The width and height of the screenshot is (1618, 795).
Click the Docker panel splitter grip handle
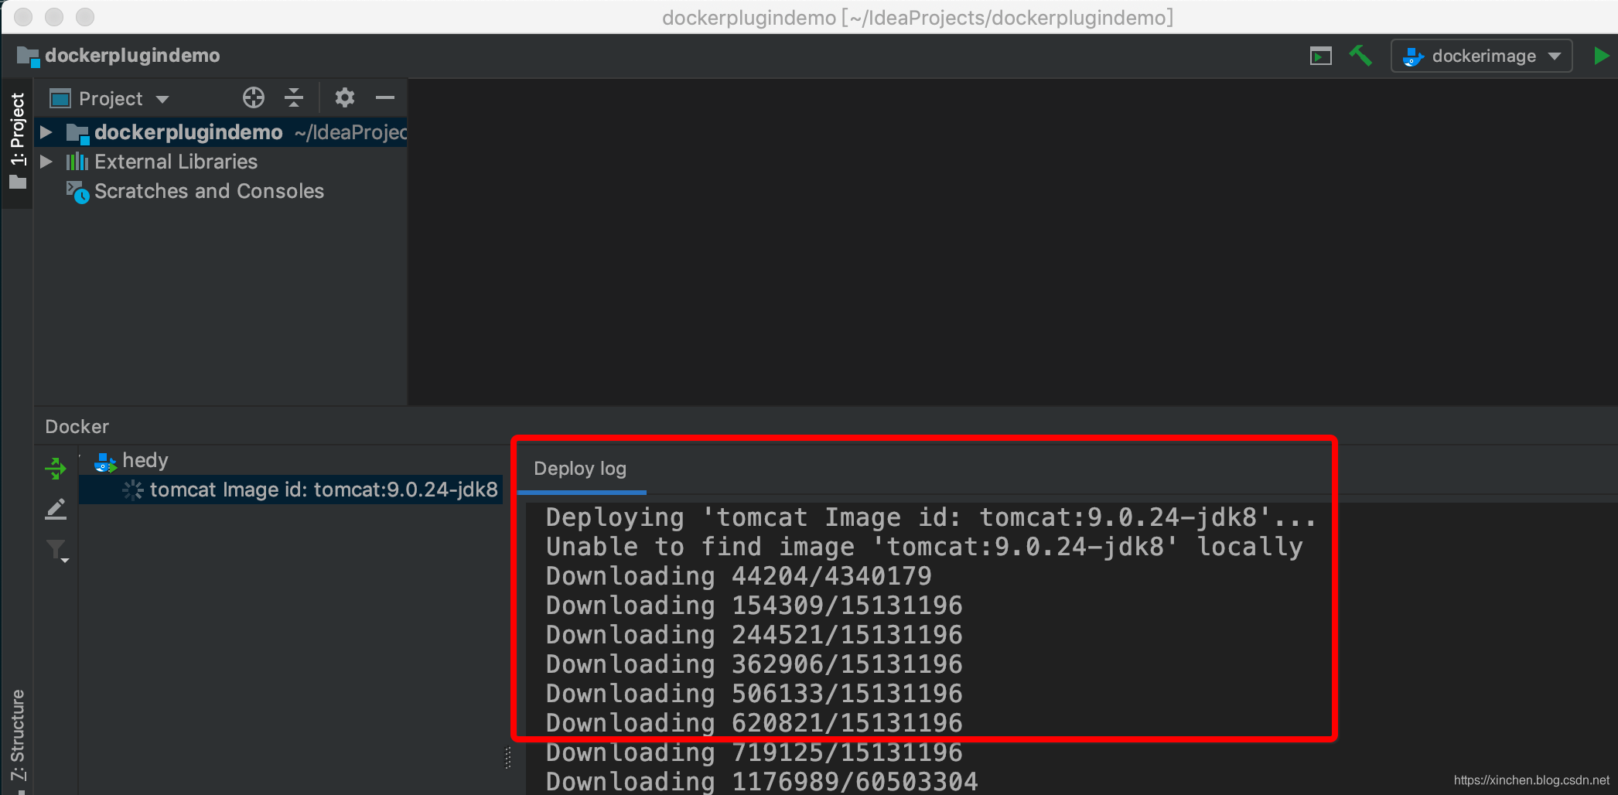coord(508,758)
